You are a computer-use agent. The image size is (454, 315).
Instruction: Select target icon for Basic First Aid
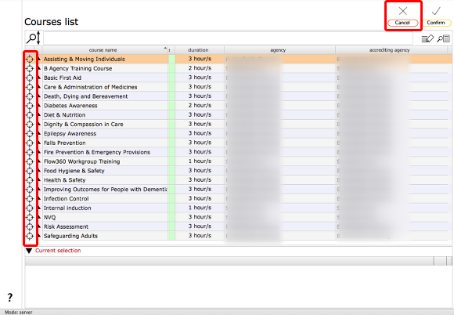[x=30, y=78]
